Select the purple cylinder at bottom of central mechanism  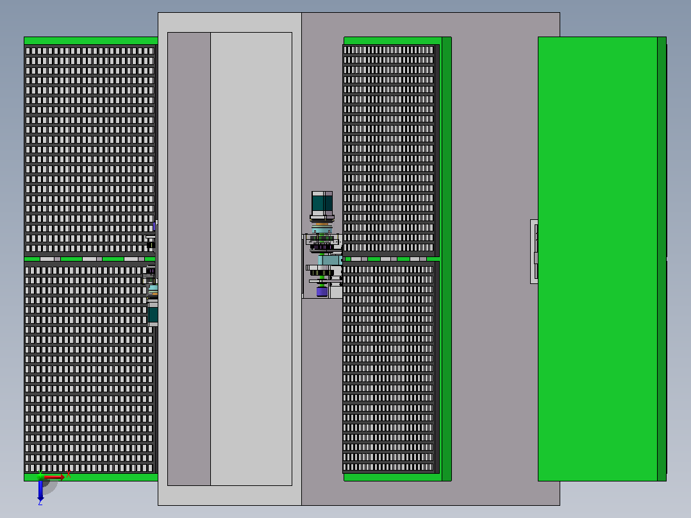click(322, 292)
